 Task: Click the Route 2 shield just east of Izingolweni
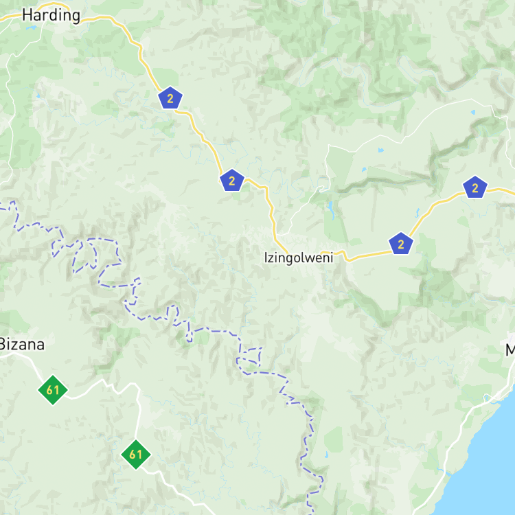pos(401,244)
